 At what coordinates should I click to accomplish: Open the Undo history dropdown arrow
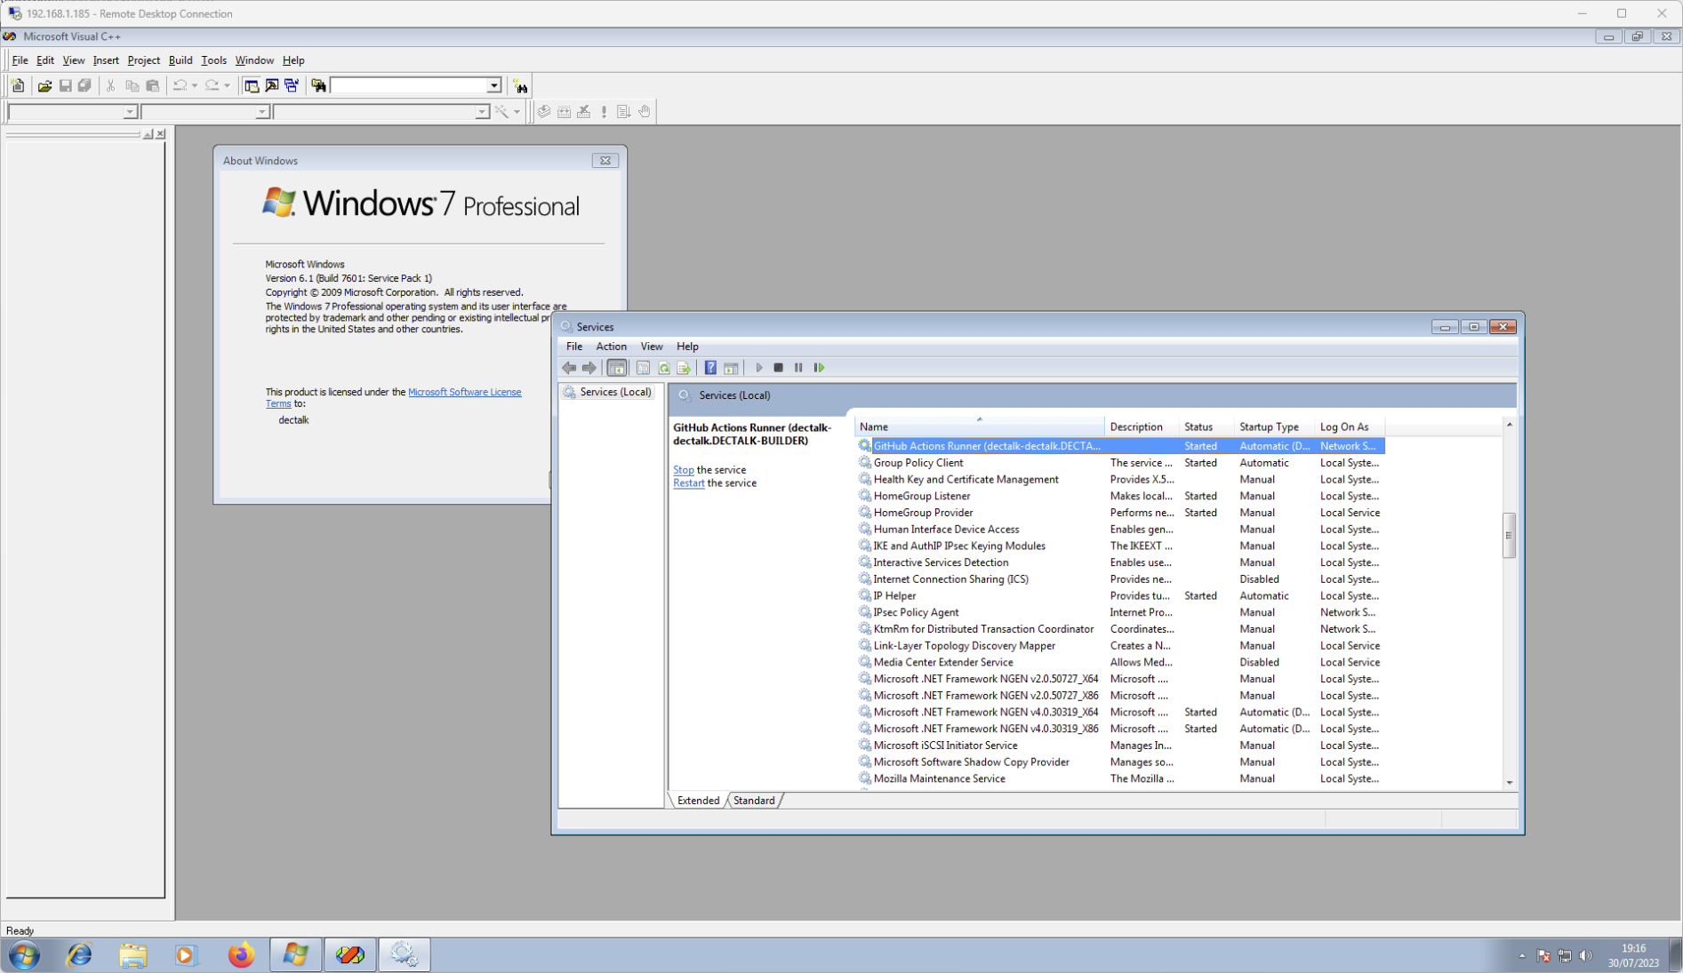click(x=195, y=86)
